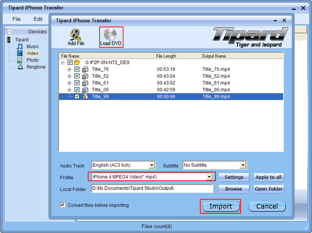312x233 pixels.
Task: Uncheck the Title_99 checkbox
Action: pos(77,97)
